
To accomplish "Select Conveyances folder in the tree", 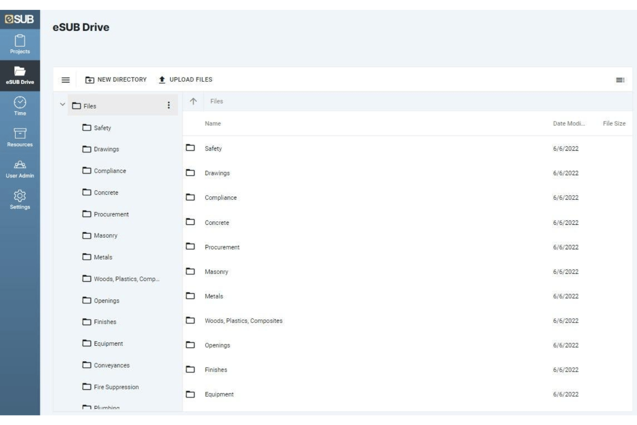I will pos(106,365).
